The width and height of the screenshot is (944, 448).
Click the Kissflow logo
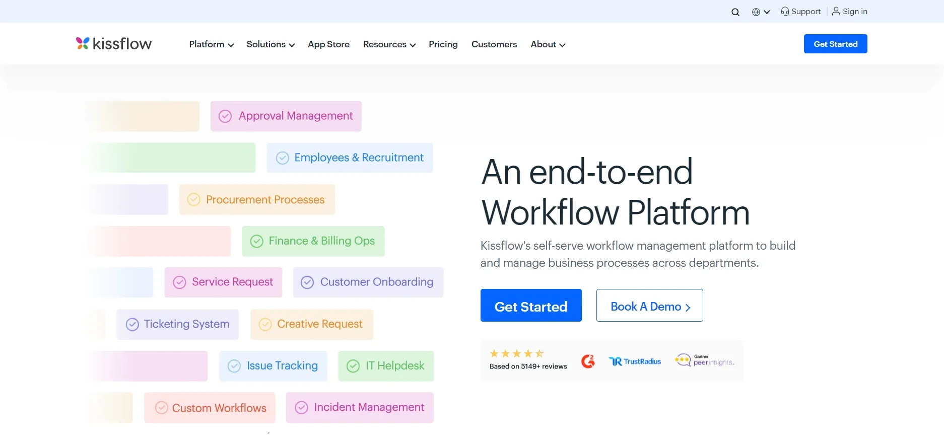[114, 44]
